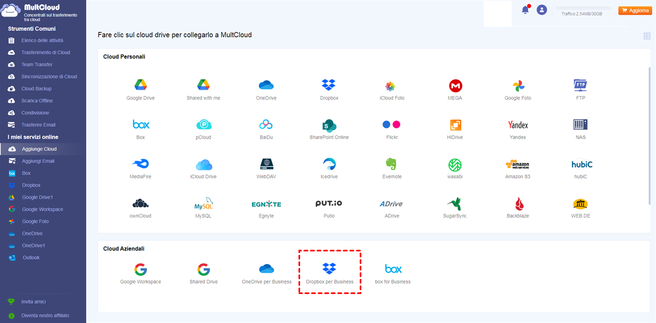The width and height of the screenshot is (656, 323).
Task: Choose iCloud Drive in the grid
Action: click(x=203, y=165)
